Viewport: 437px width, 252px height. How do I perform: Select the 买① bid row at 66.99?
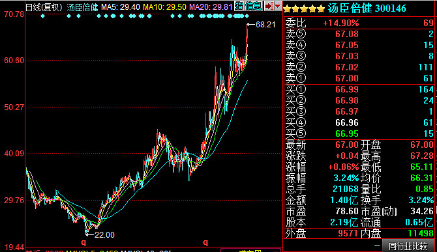click(x=359, y=89)
